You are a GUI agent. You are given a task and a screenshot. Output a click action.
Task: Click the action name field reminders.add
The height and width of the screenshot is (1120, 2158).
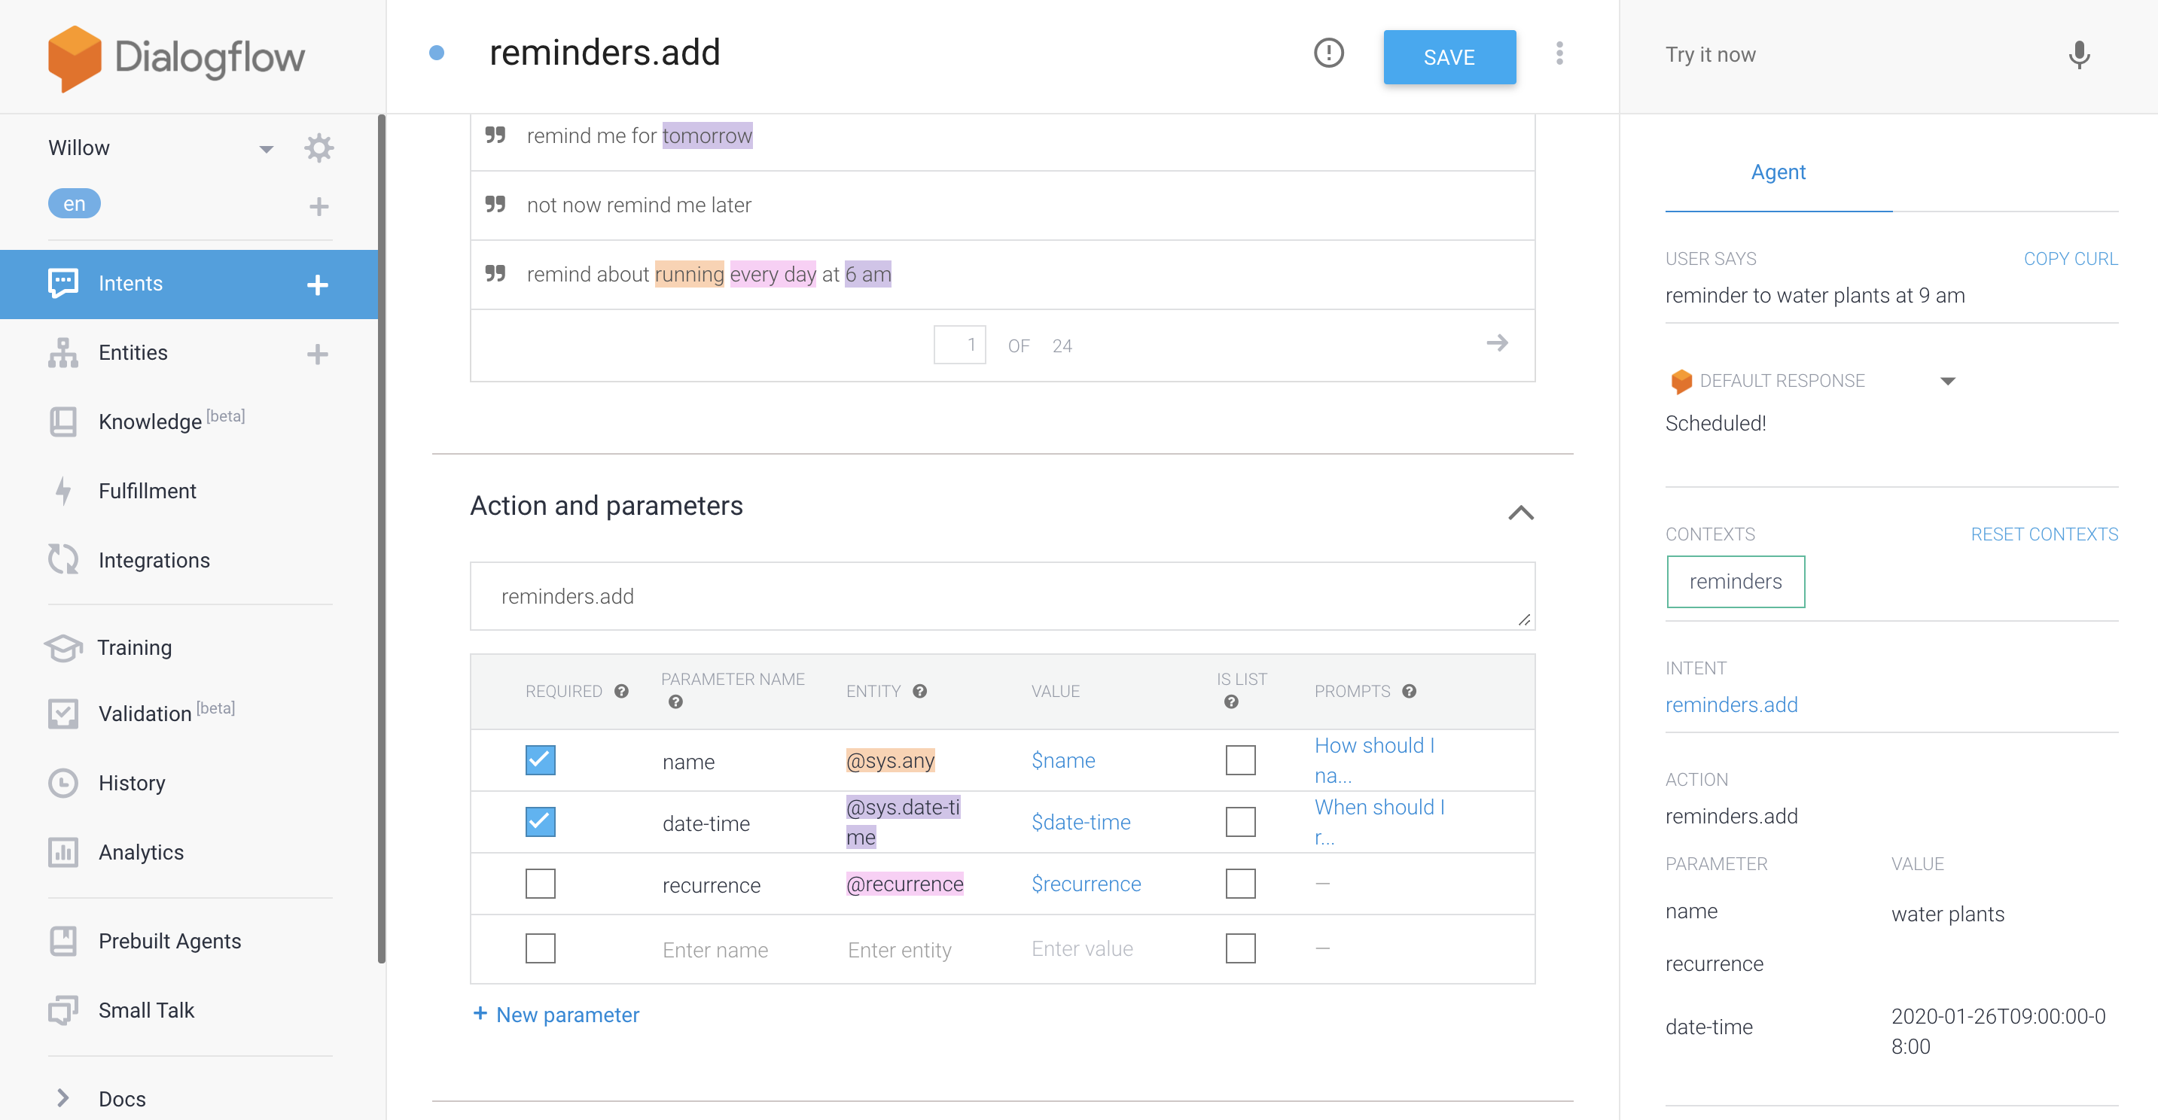tap(1001, 596)
